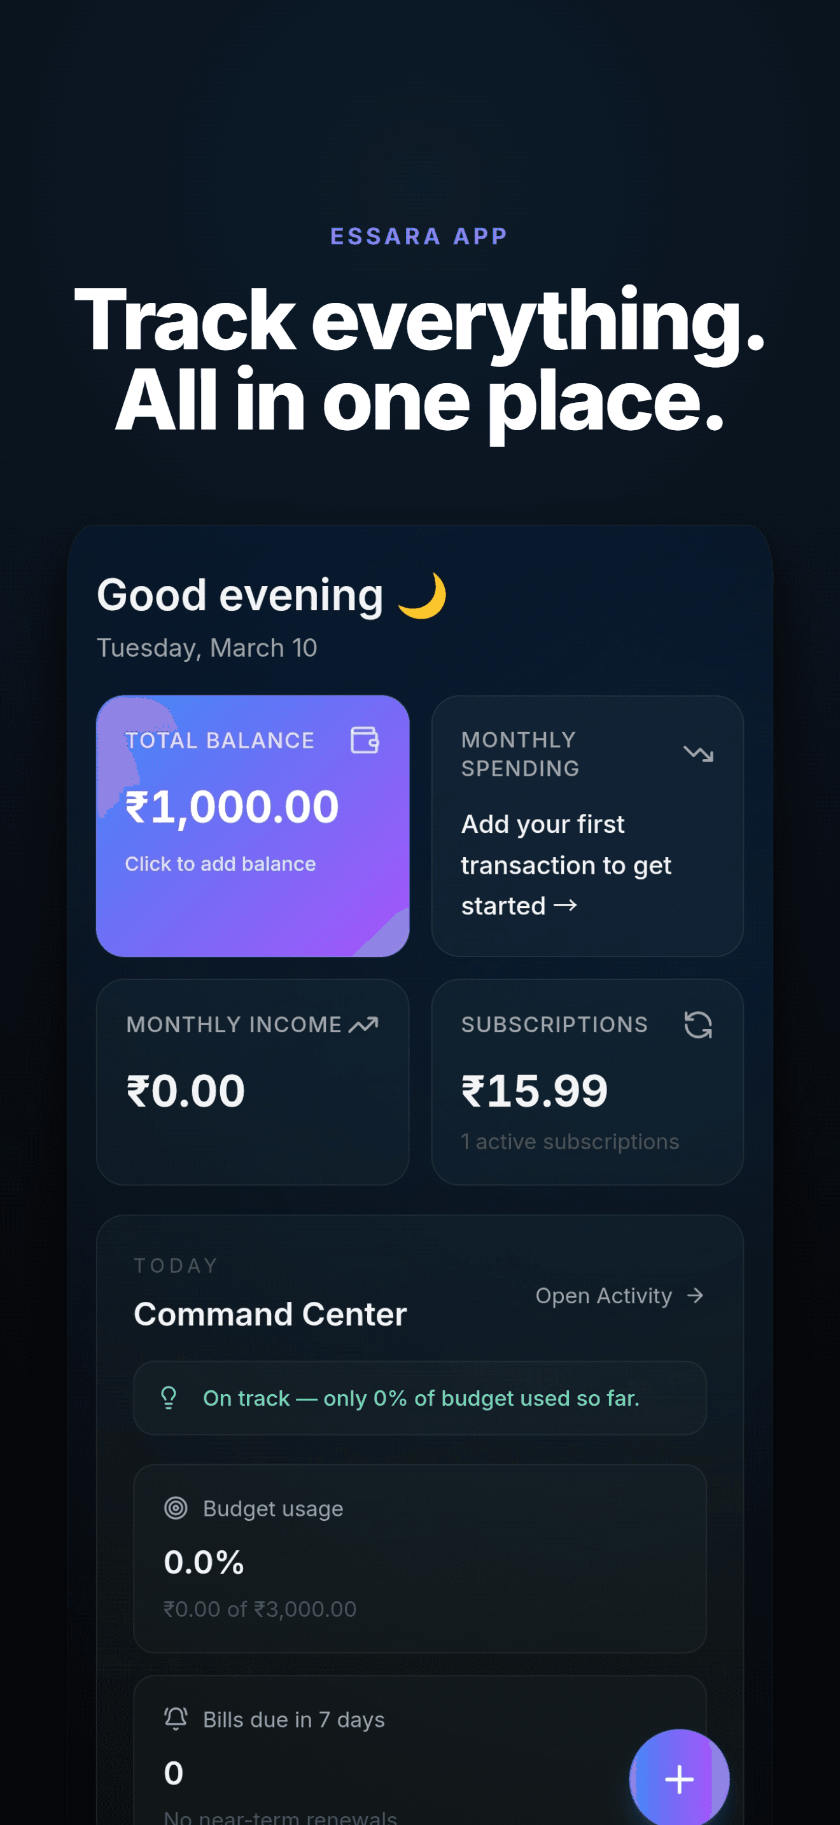This screenshot has width=840, height=1825.
Task: Click the refresh icon on the Subscriptions card
Action: point(699,1024)
